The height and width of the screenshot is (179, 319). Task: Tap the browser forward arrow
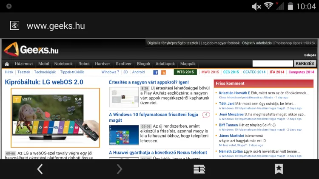tap(120, 169)
